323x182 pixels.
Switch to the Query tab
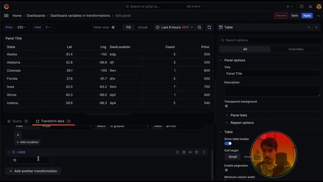18,121
